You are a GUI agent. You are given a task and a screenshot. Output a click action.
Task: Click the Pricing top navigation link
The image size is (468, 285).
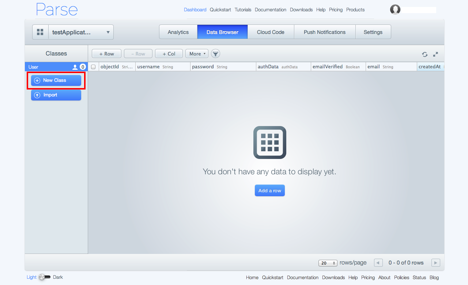tap(336, 10)
